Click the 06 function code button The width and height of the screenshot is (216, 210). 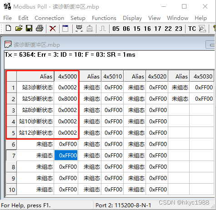(x=126, y=29)
